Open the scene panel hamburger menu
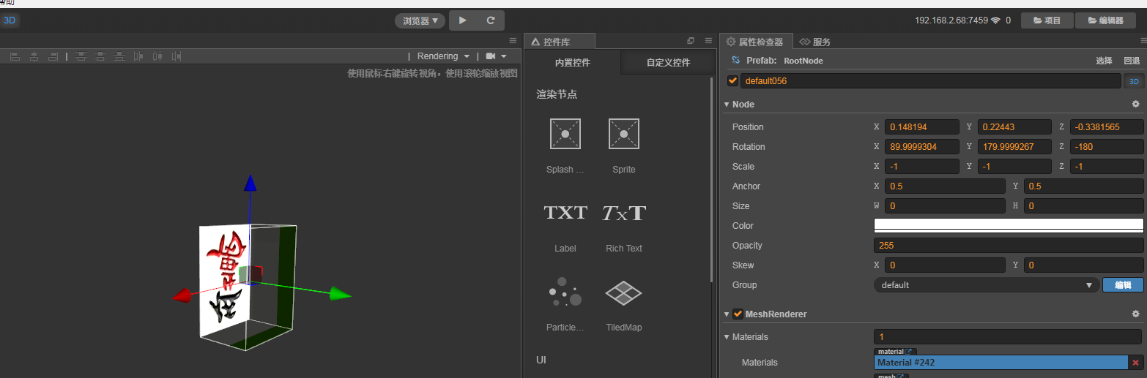Image resolution: width=1147 pixels, height=378 pixels. pyautogui.click(x=513, y=40)
